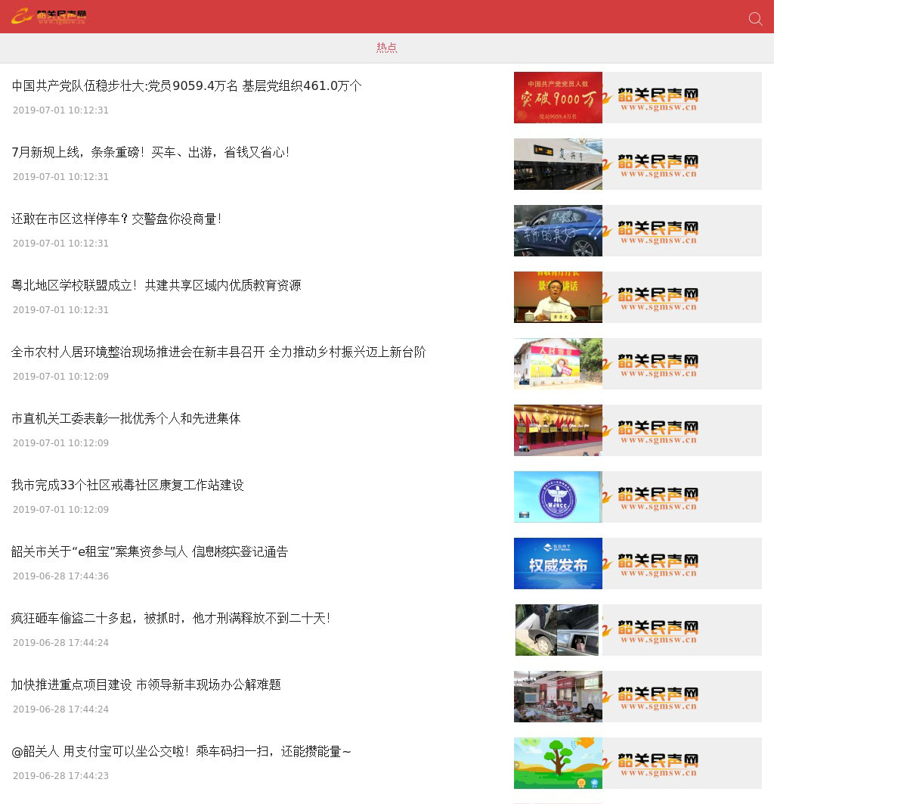Open 全市农村人居环境整治 article headline
This screenshot has width=907, height=804.
coord(218,352)
